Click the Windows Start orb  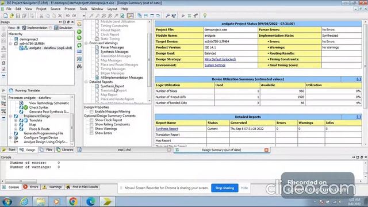point(7,201)
